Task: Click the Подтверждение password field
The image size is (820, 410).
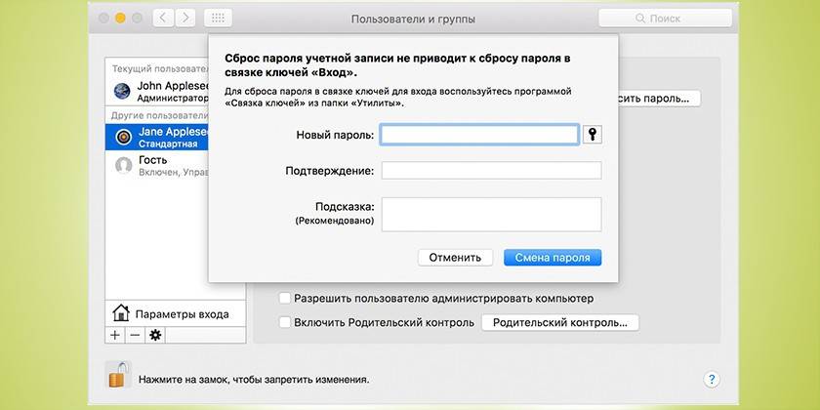Action: (491, 172)
